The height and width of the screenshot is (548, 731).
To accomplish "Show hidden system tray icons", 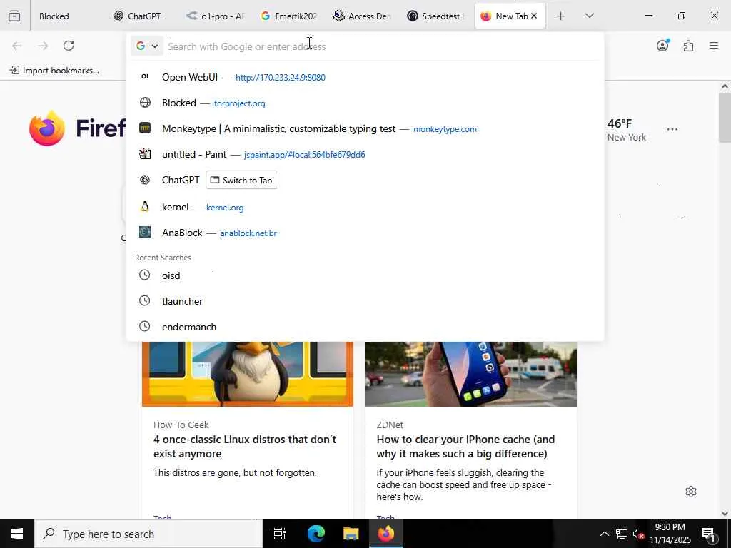I will (x=604, y=534).
